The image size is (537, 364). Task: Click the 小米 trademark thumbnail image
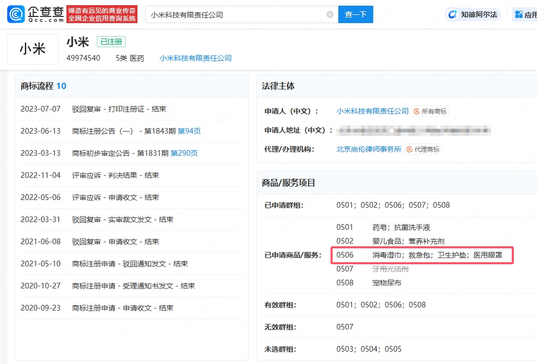(x=33, y=49)
